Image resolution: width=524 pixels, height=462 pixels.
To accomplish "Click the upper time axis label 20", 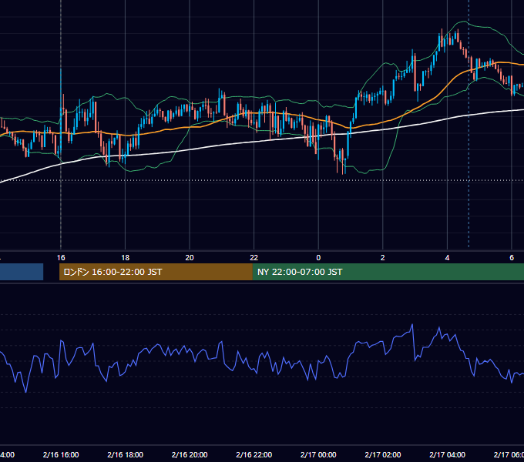I will 190,258.
